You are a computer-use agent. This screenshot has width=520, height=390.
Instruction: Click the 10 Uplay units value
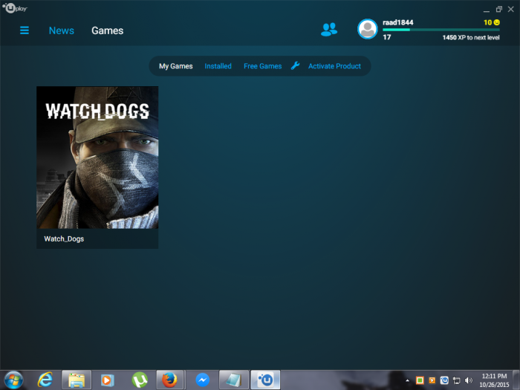point(487,22)
